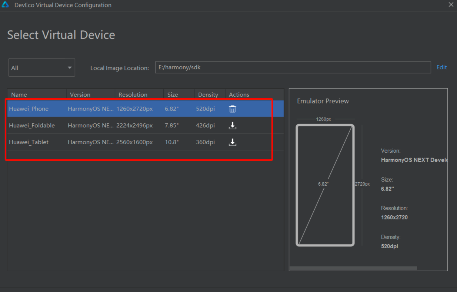Image resolution: width=457 pixels, height=292 pixels.
Task: Click Edit next to Local Image Location
Action: pos(442,67)
